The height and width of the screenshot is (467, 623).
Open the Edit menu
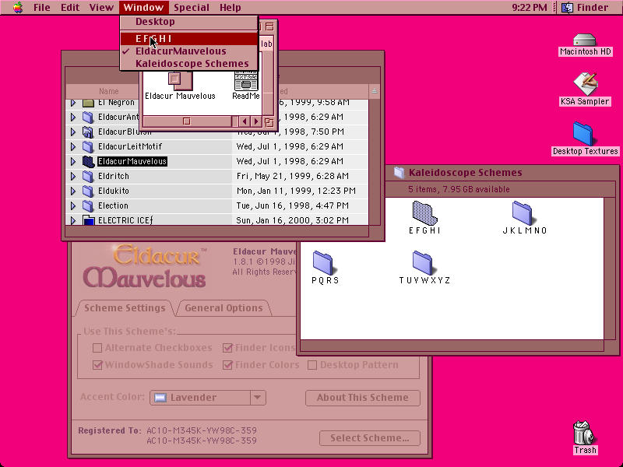coord(69,7)
